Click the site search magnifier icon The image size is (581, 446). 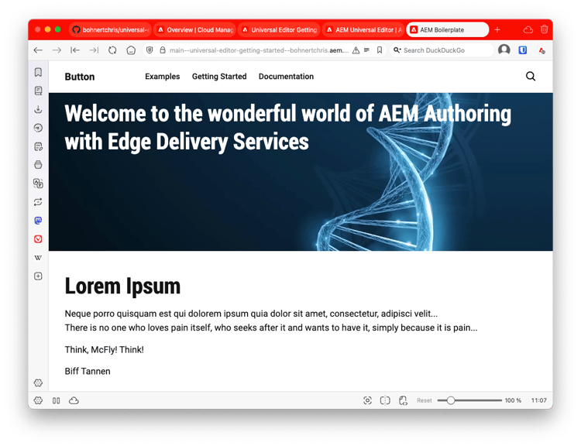pyautogui.click(x=531, y=77)
